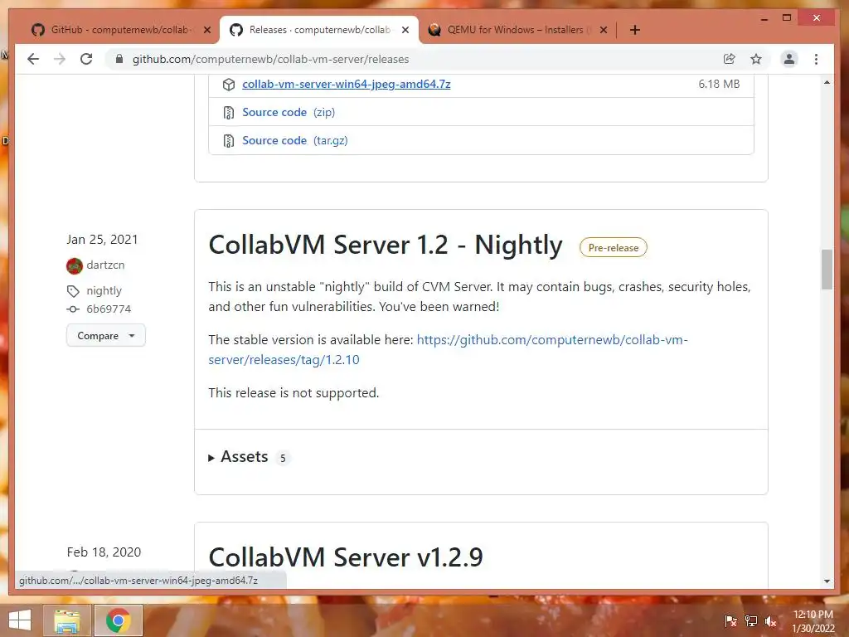Click the zip file icon next to Source code (zip)
Screen dimensions: 849x637
coord(229,113)
